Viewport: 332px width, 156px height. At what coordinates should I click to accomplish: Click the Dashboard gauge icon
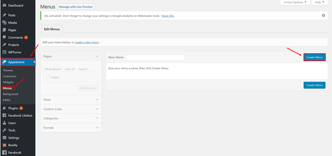coord(4,6)
